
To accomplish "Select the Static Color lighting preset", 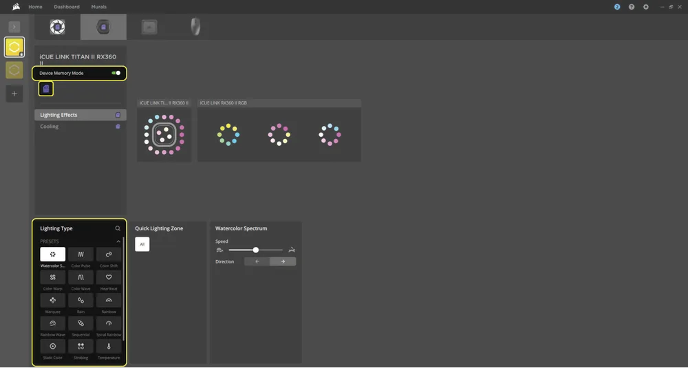I will [53, 346].
